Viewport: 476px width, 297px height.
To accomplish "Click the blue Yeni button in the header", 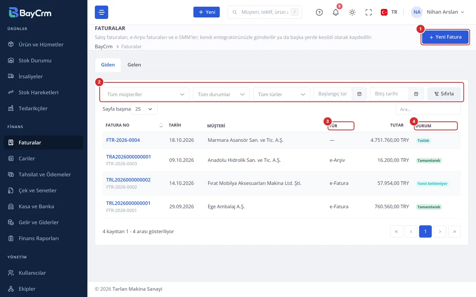I will pos(206,12).
